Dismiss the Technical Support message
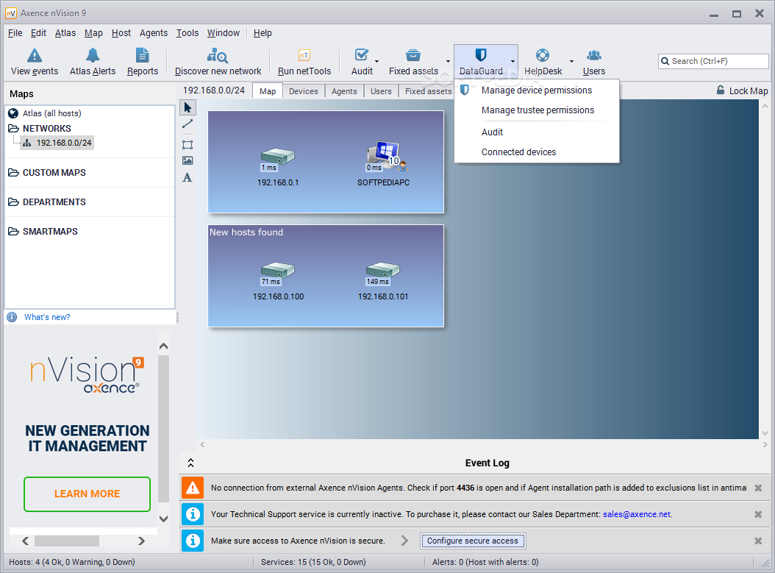Screen dimensions: 775x573 (757, 514)
